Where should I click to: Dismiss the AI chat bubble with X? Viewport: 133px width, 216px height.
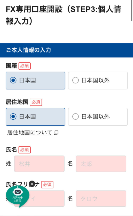32,184
